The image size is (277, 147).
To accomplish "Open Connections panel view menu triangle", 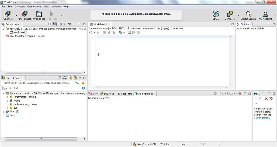I will pos(76,24).
